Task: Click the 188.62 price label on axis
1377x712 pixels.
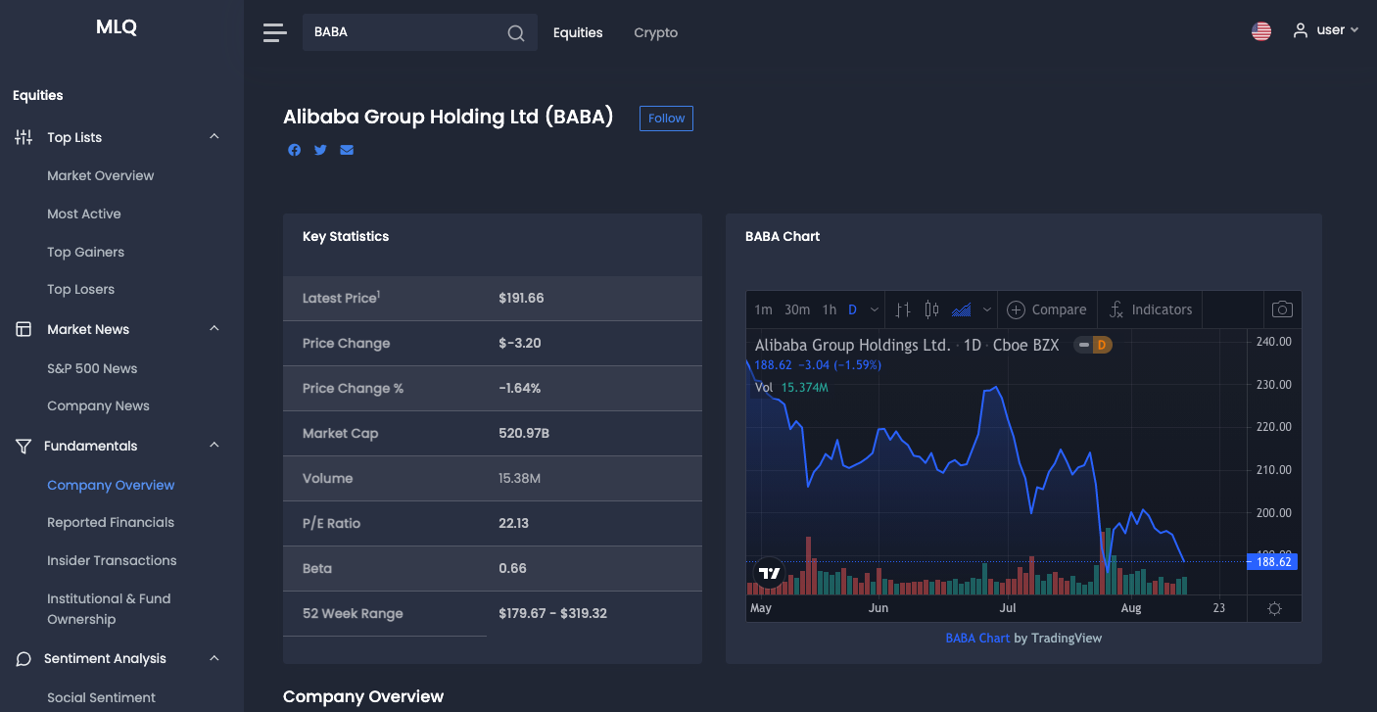Action: 1272,562
